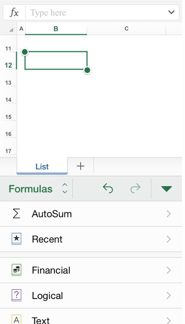
Task: Click the Undo arrow icon
Action: 108,189
